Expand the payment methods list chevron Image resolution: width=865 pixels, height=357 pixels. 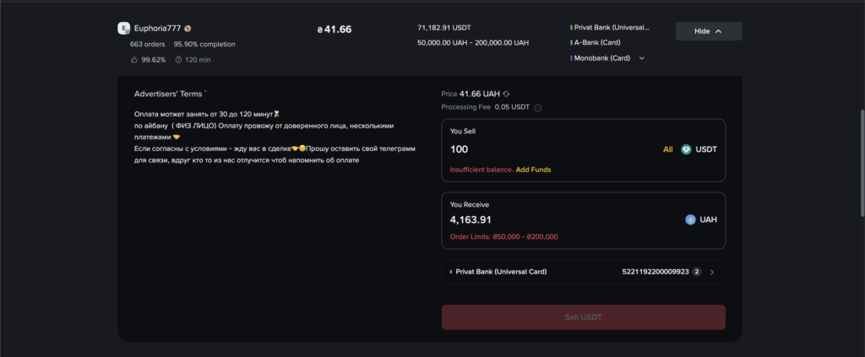pyautogui.click(x=642, y=58)
